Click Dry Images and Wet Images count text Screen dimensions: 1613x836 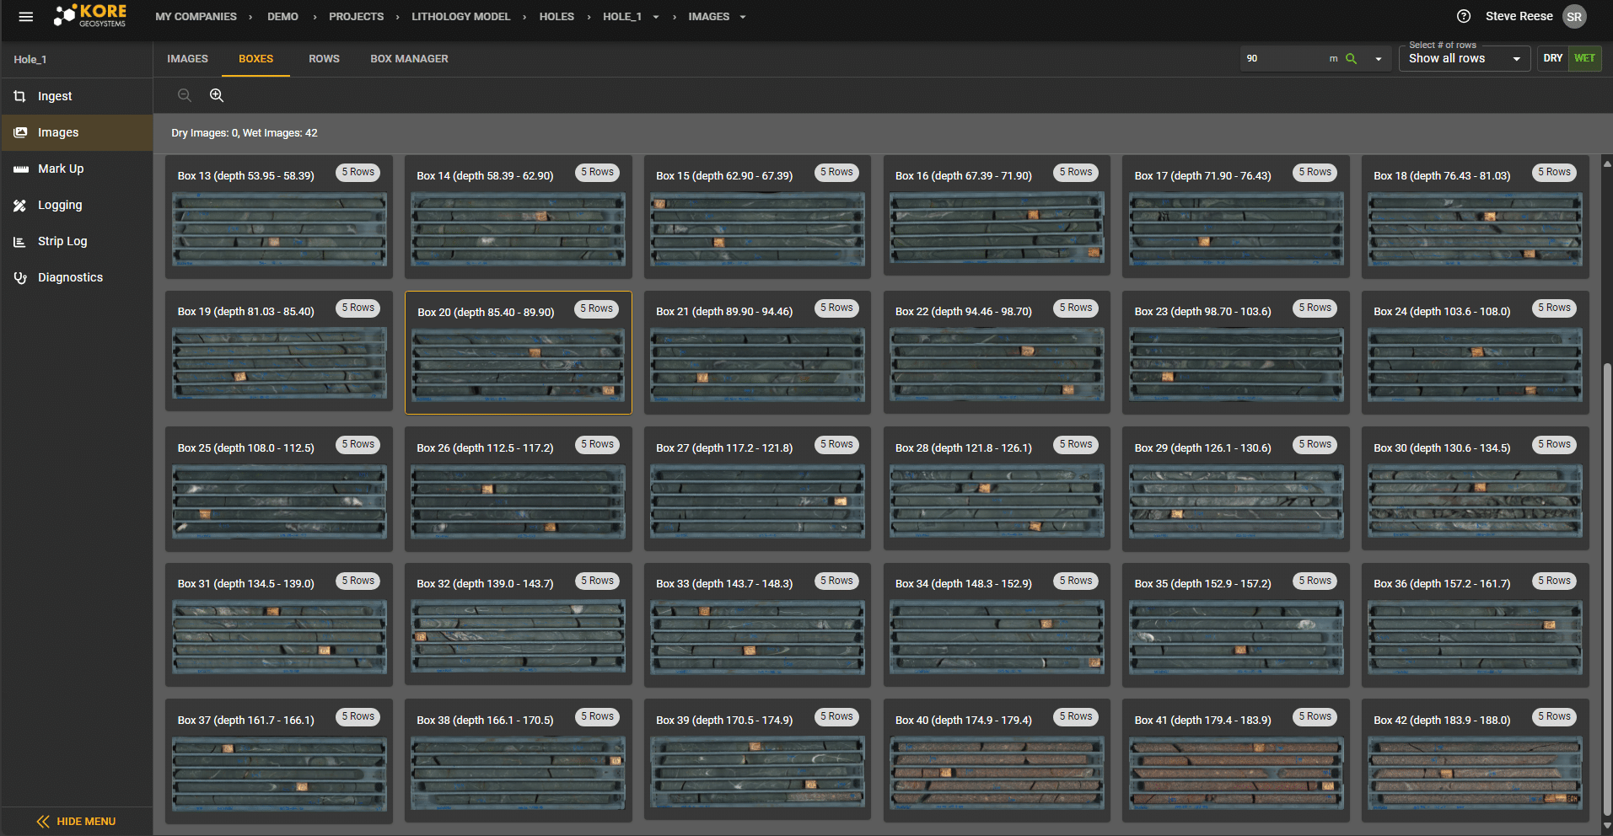[245, 133]
